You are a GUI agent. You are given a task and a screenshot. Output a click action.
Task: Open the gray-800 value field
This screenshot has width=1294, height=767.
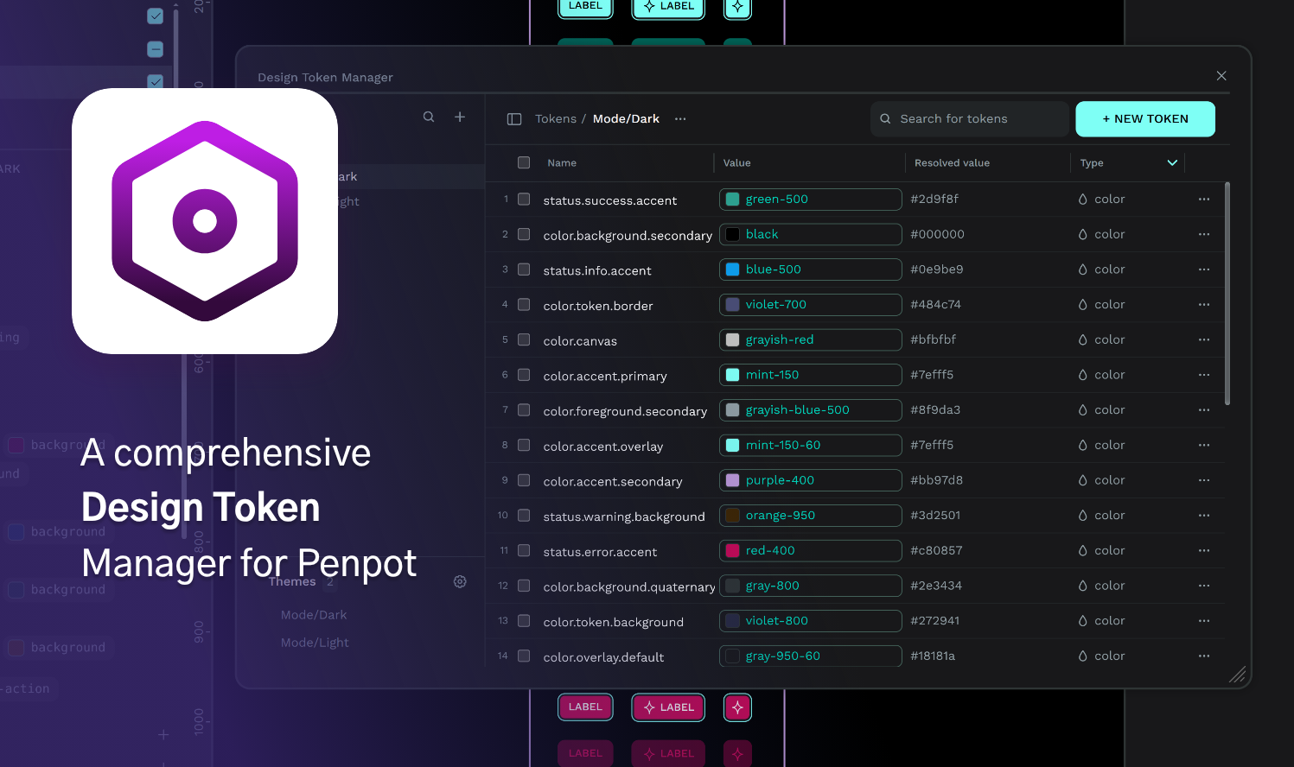[x=811, y=586]
